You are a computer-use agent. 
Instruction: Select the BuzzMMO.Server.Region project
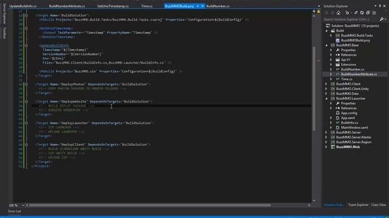coord(354,142)
